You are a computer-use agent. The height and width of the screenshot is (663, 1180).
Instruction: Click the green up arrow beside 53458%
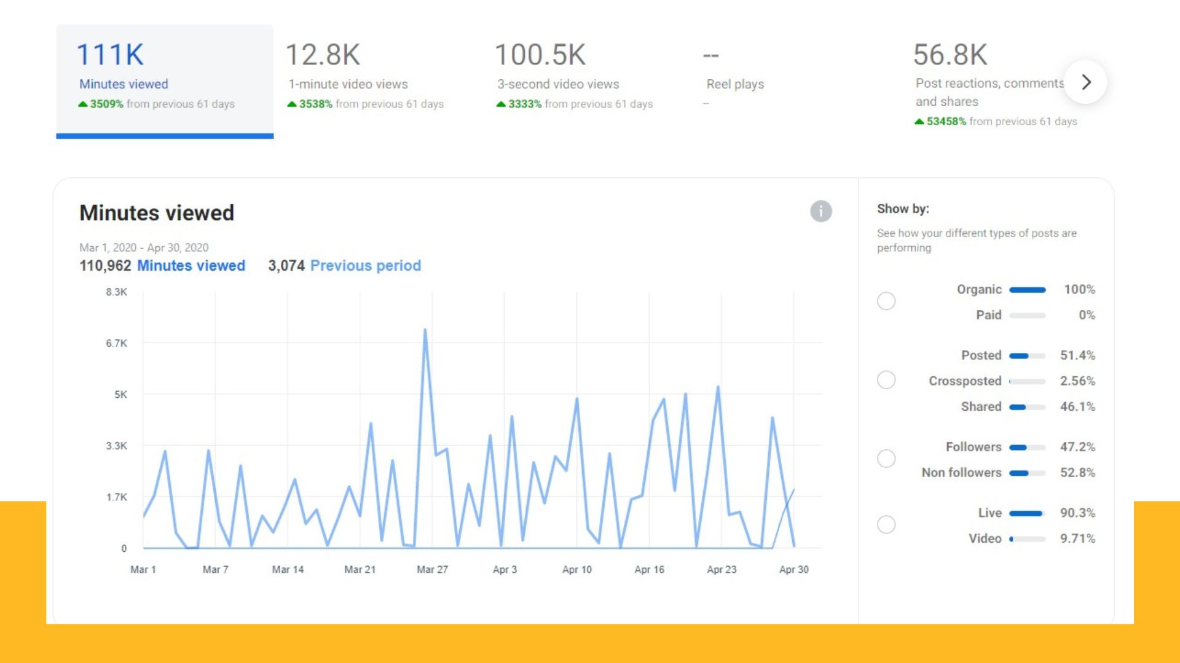(919, 122)
